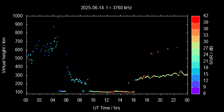Image resolution: width=224 pixels, height=112 pixels.
Task: Select the purple 6–9 dB colorbar segment
Action: tap(195, 90)
